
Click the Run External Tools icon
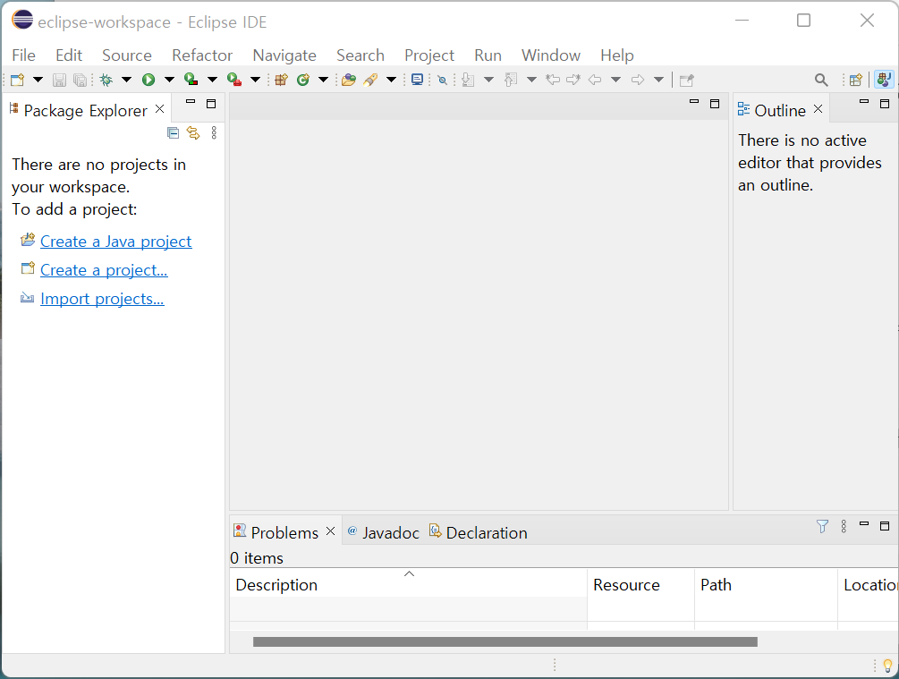[x=234, y=80]
